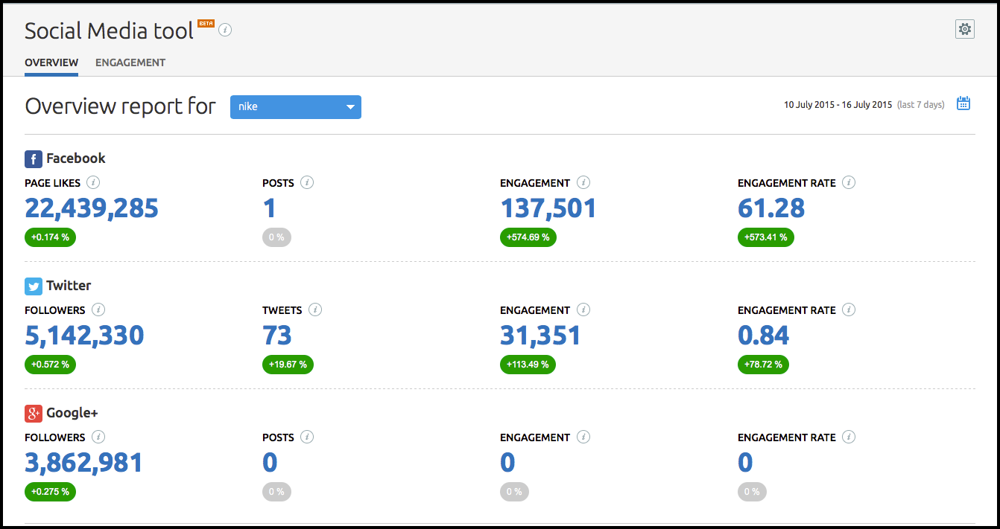Click the +19.67 % tweets change badge
Screen dimensions: 1000x529
288,365
